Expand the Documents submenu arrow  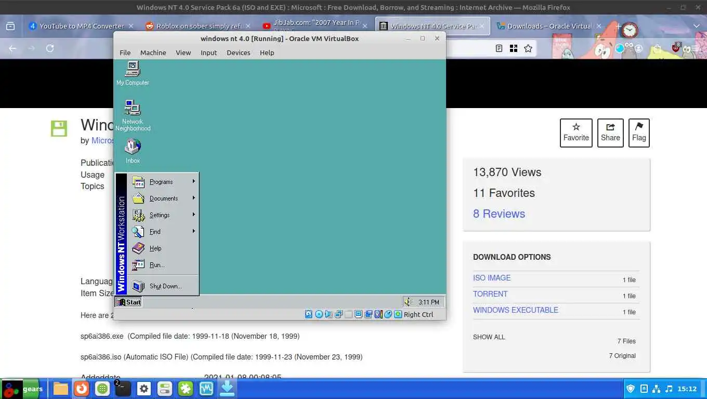point(193,198)
